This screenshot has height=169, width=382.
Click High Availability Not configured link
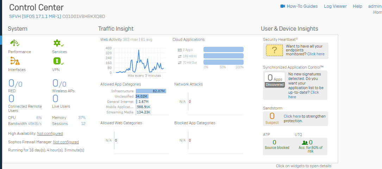pyautogui.click(x=50, y=133)
